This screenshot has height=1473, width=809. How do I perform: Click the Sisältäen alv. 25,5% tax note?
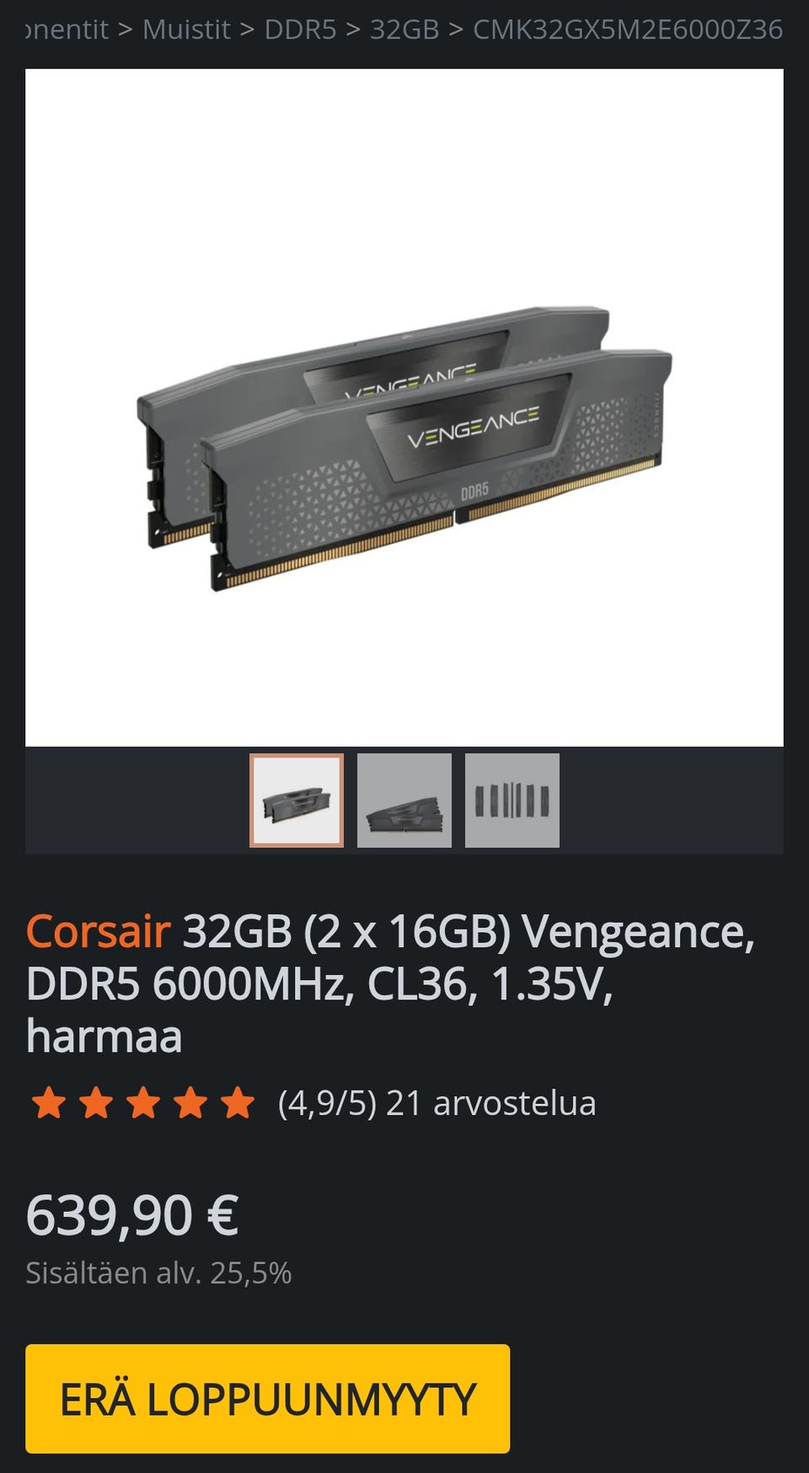(x=158, y=1272)
